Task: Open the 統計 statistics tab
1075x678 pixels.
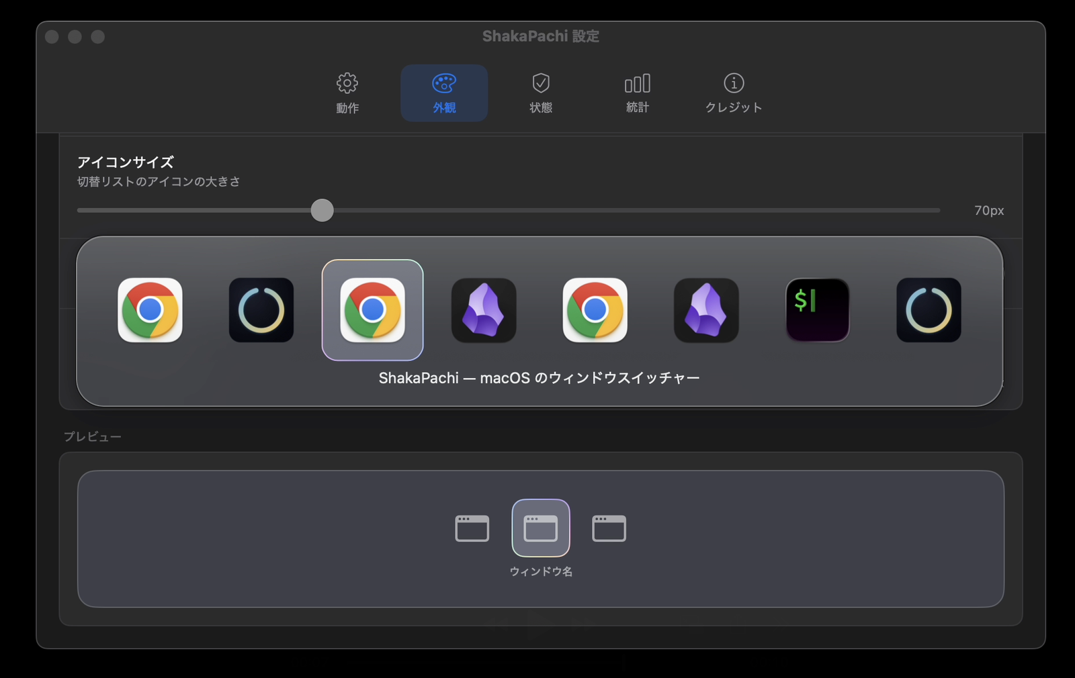Action: [638, 93]
